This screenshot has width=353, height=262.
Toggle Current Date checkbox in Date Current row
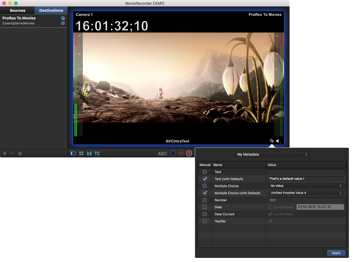pyautogui.click(x=270, y=214)
